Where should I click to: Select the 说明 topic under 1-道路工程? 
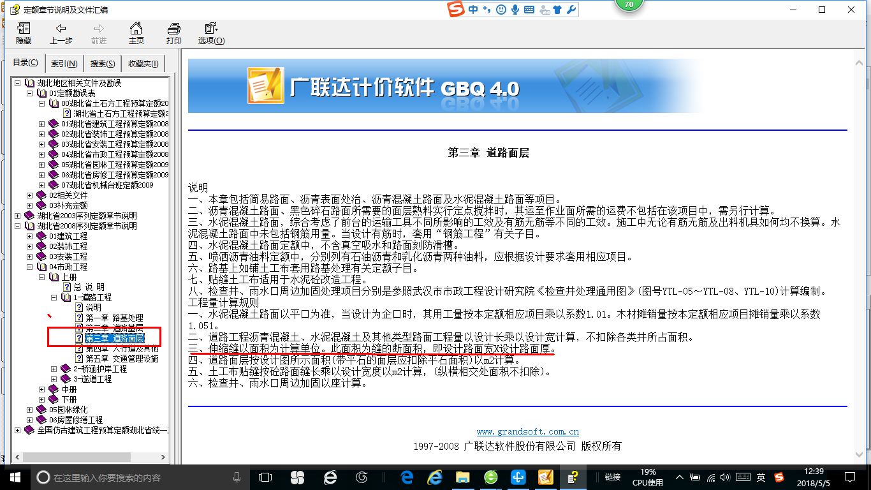coord(93,308)
